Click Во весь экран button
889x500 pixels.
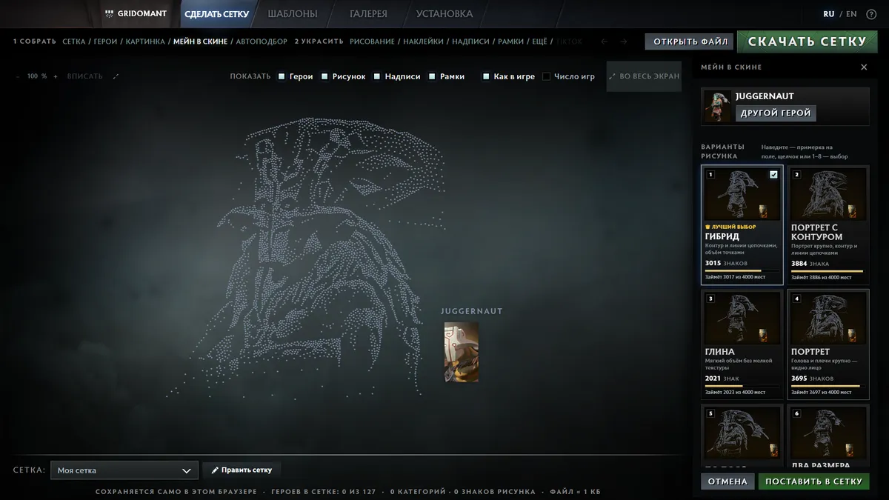(644, 76)
